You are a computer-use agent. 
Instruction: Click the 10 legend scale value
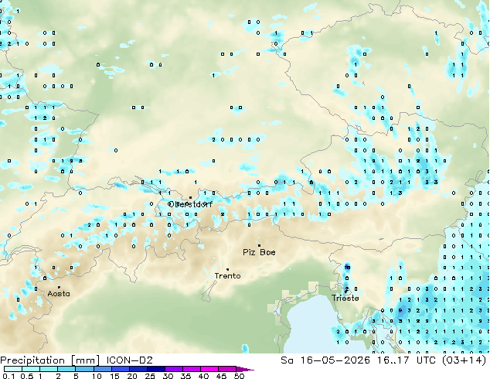click(97, 376)
